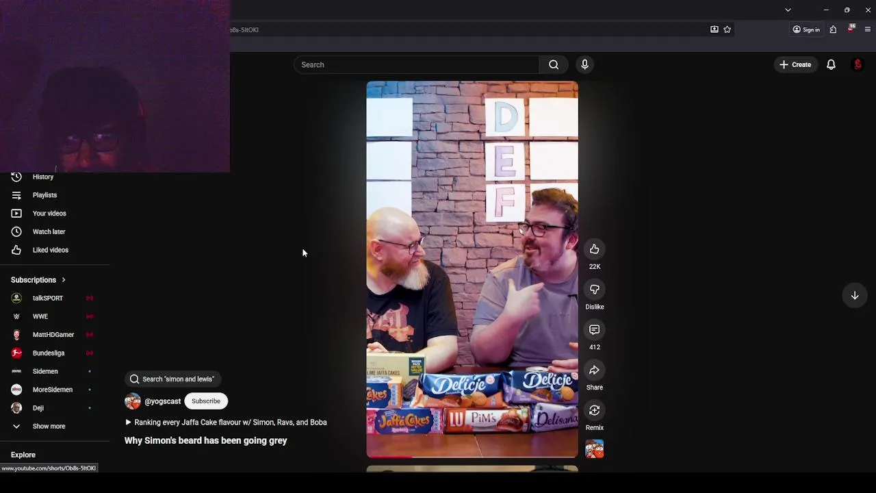Image resolution: width=876 pixels, height=493 pixels.
Task: Open the Deji subscription channel
Action: (x=38, y=408)
